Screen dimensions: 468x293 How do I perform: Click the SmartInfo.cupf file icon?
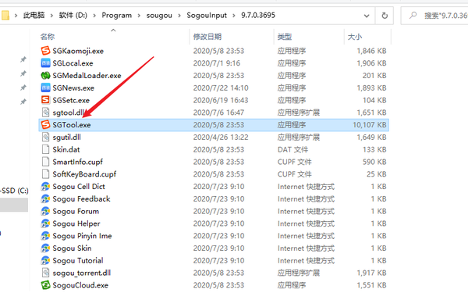(45, 162)
